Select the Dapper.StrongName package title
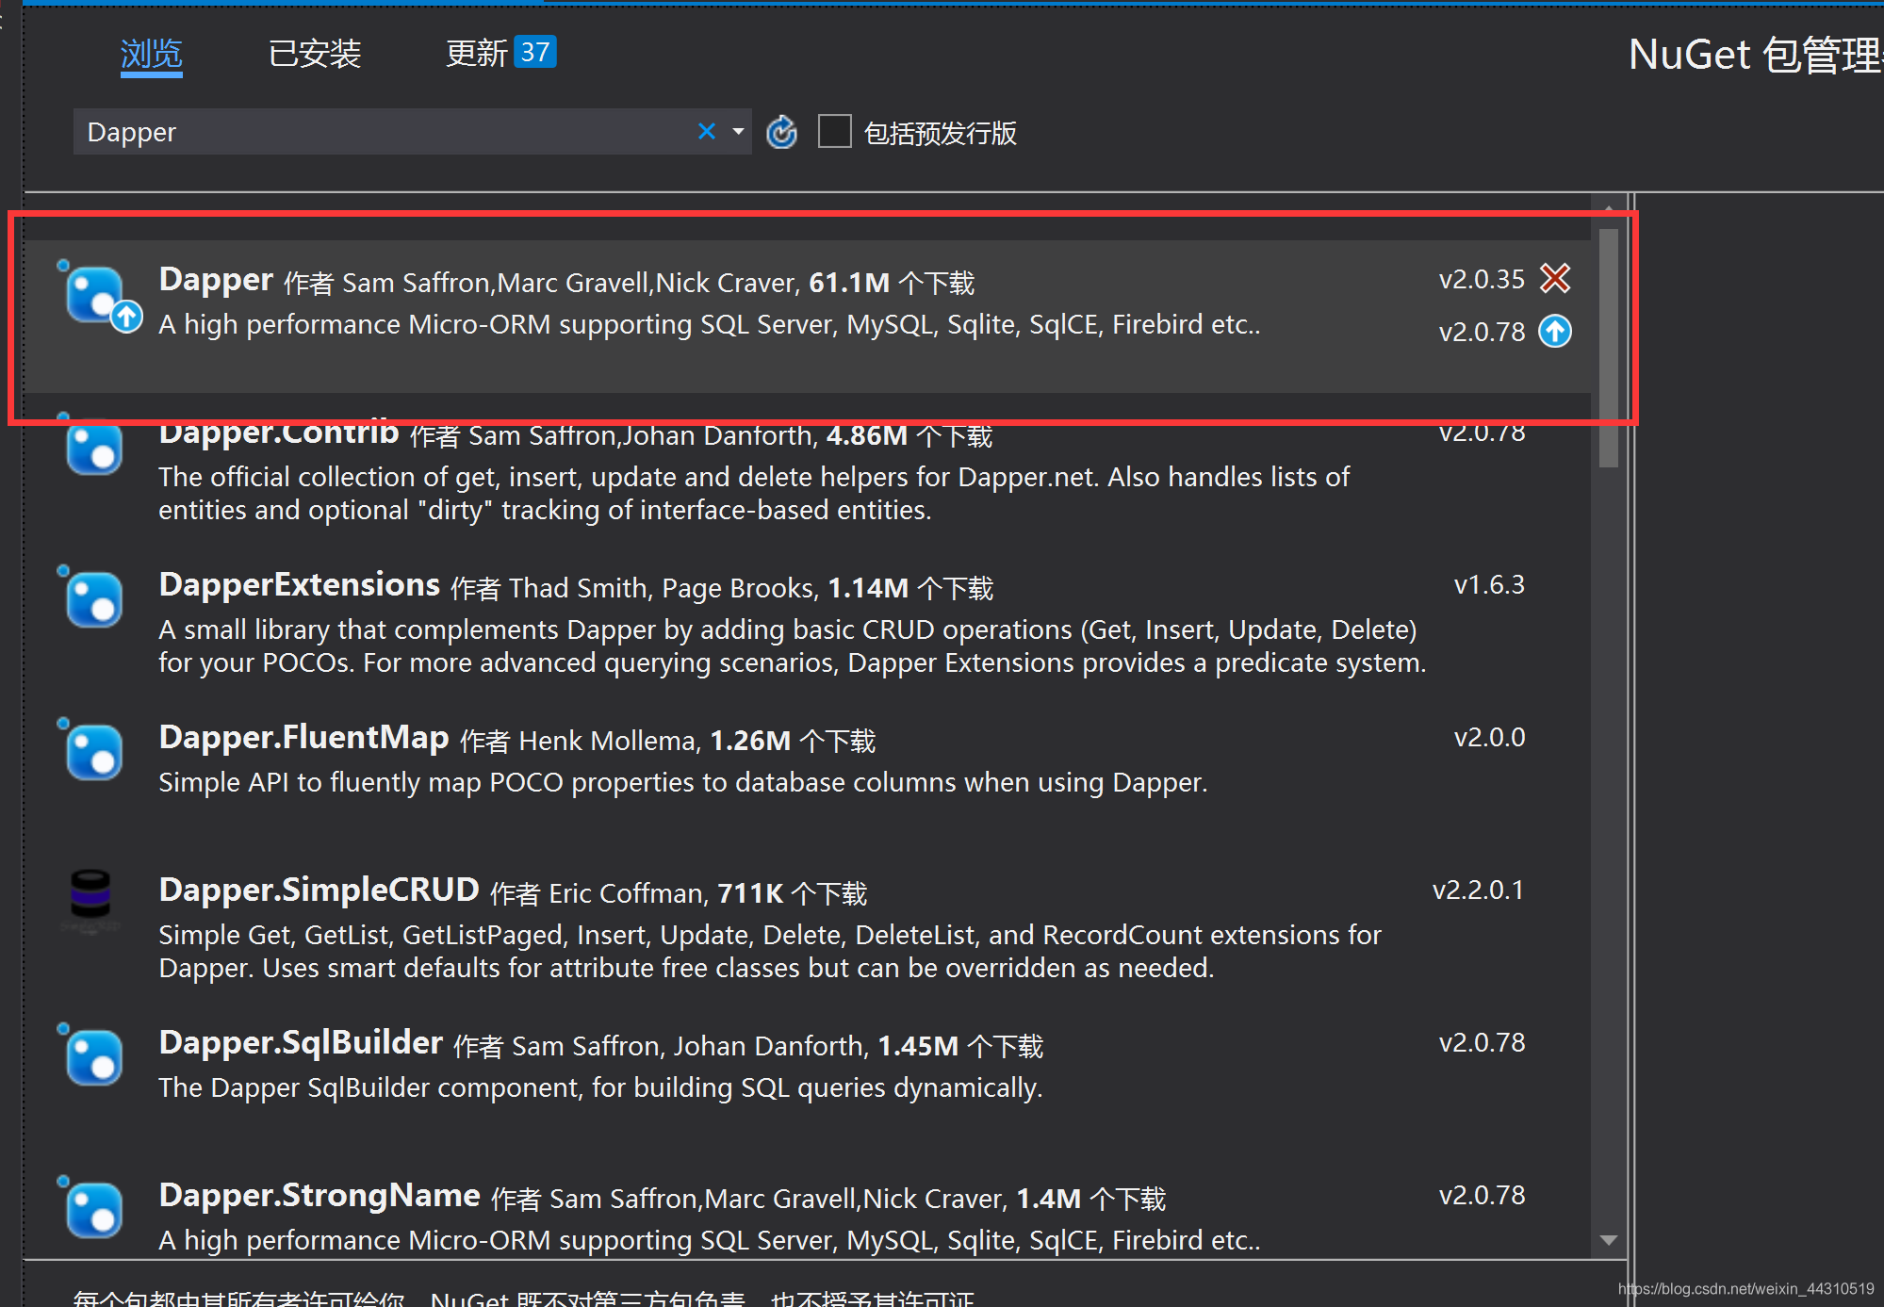Image resolution: width=1884 pixels, height=1307 pixels. click(319, 1195)
